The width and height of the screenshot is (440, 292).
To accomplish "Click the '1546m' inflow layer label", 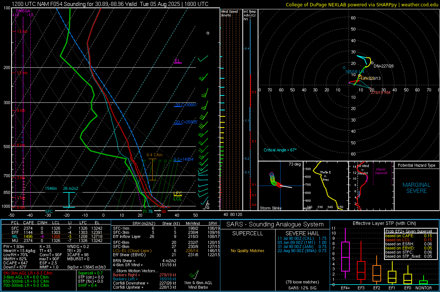I will click(x=51, y=188).
